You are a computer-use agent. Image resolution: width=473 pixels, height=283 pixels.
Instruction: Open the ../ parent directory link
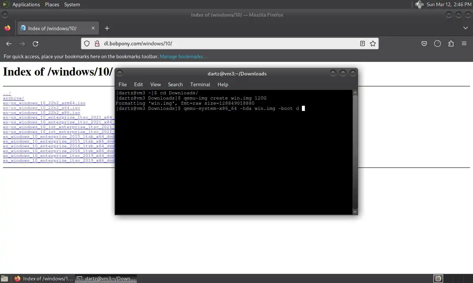(x=7, y=94)
